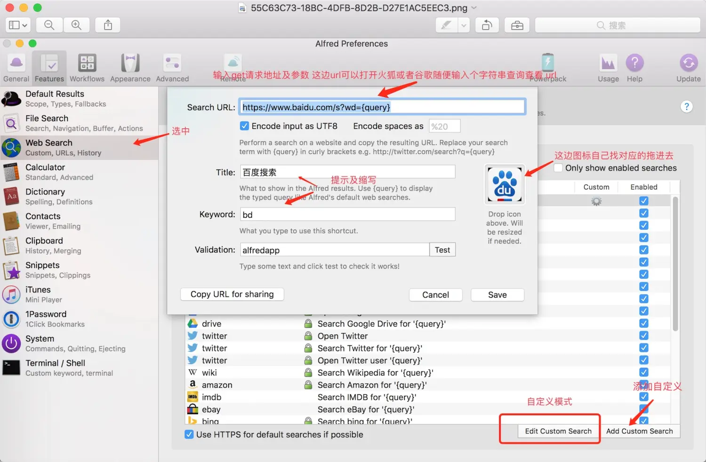Open the Preview markup toolbox icon
This screenshot has width=706, height=462.
tap(517, 25)
